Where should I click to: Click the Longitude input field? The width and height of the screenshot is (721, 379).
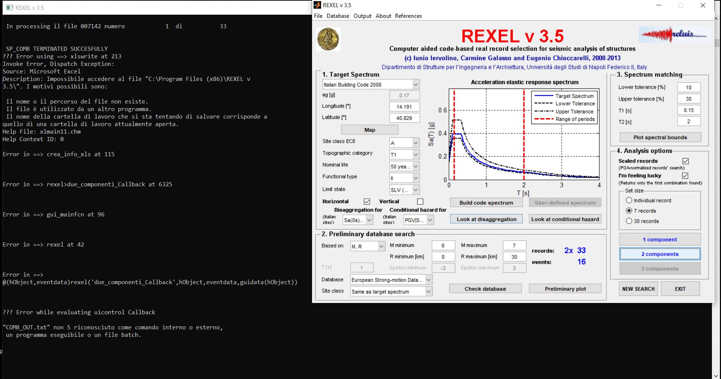point(404,107)
